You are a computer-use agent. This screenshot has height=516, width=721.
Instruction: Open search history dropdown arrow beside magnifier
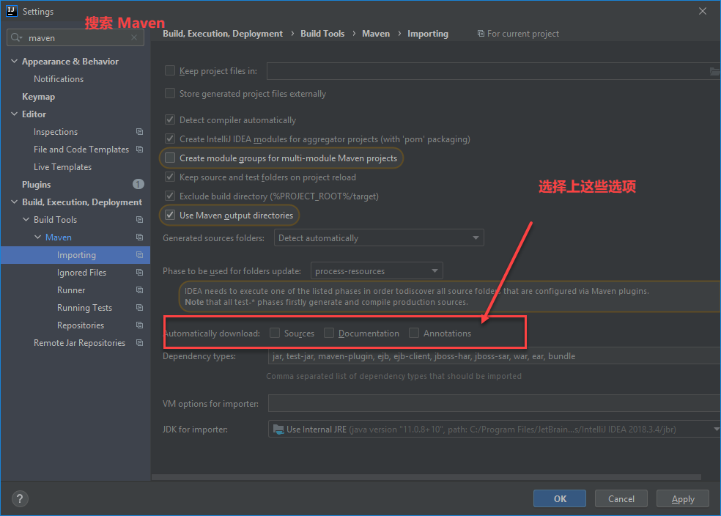[x=21, y=38]
